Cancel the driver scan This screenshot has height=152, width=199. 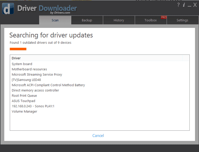point(98,135)
